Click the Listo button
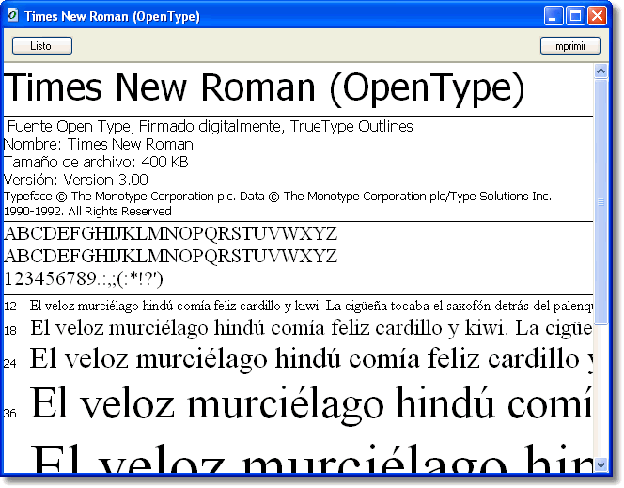This screenshot has height=488, width=624. (x=42, y=45)
